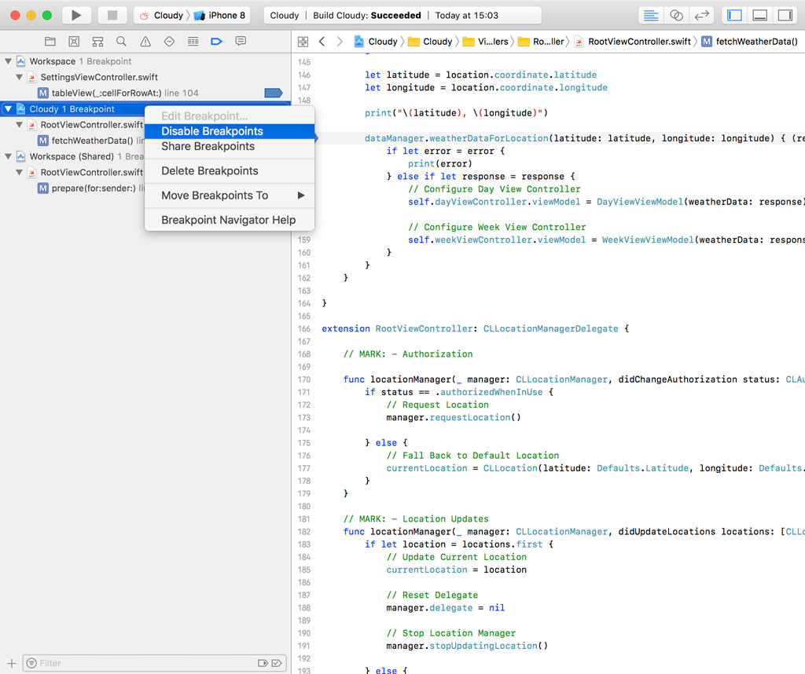Open the Assistant editor
Screen dimensions: 805x674
[x=676, y=15]
